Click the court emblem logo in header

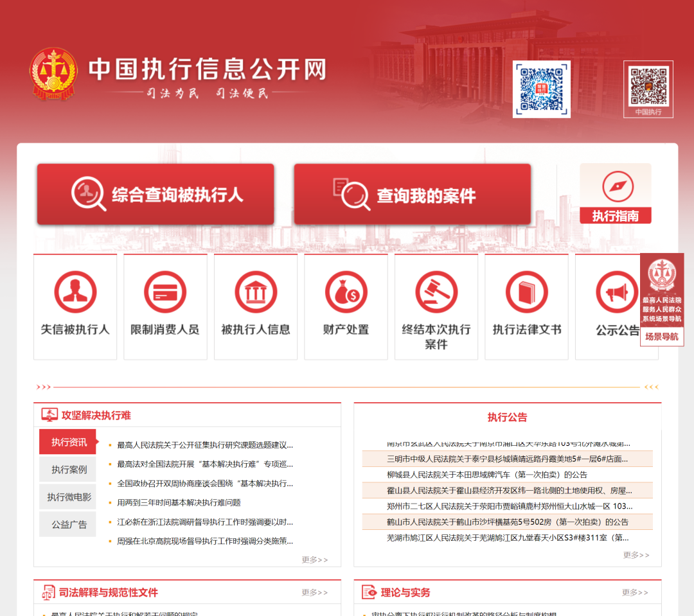pos(54,74)
